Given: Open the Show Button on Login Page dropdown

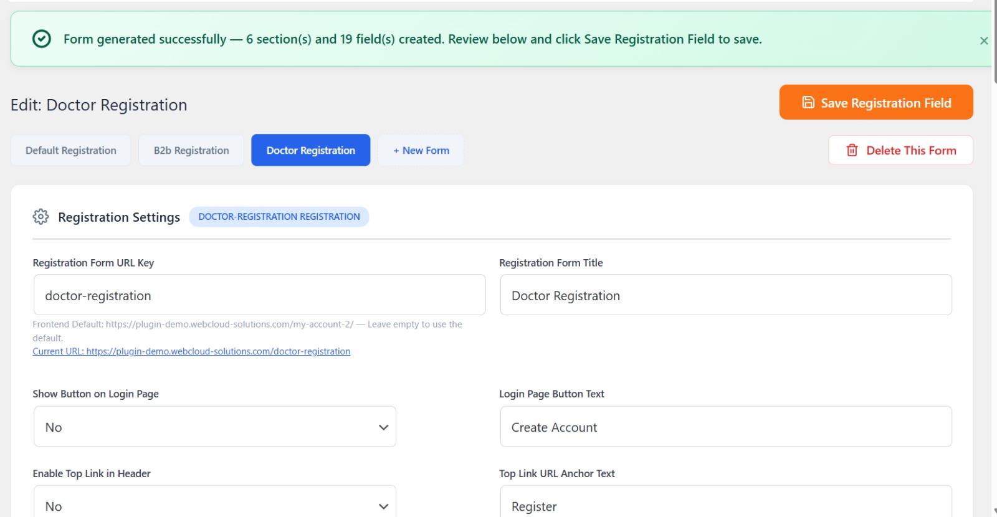Looking at the screenshot, I should [x=214, y=427].
